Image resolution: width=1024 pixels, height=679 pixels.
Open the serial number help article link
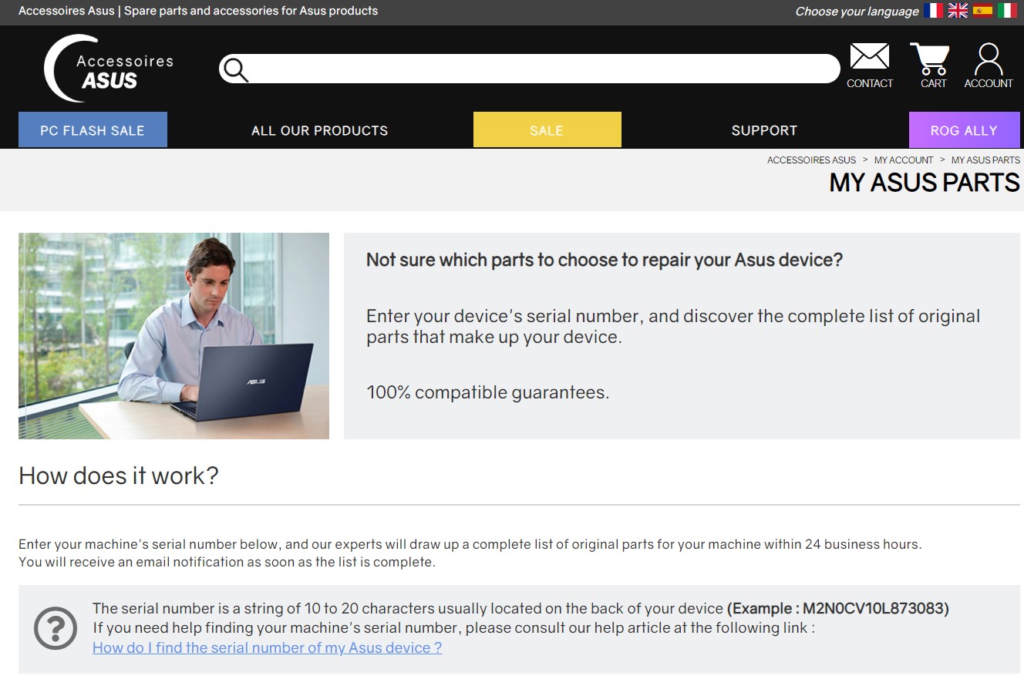pos(267,647)
